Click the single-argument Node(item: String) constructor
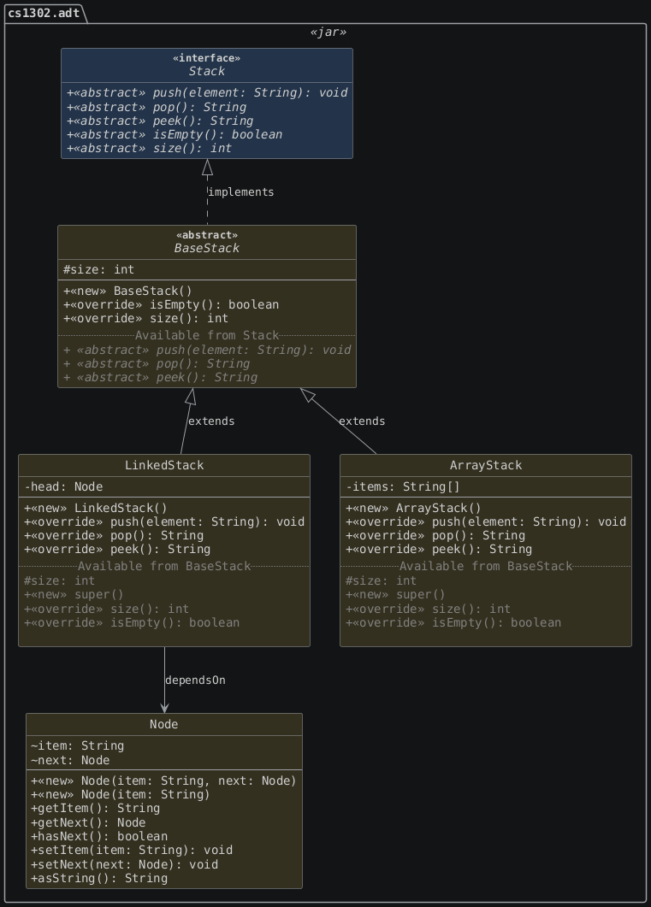The image size is (651, 907). click(x=121, y=795)
